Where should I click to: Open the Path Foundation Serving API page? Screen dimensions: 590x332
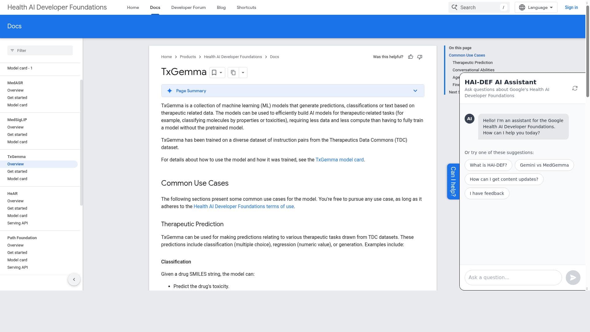[18, 267]
